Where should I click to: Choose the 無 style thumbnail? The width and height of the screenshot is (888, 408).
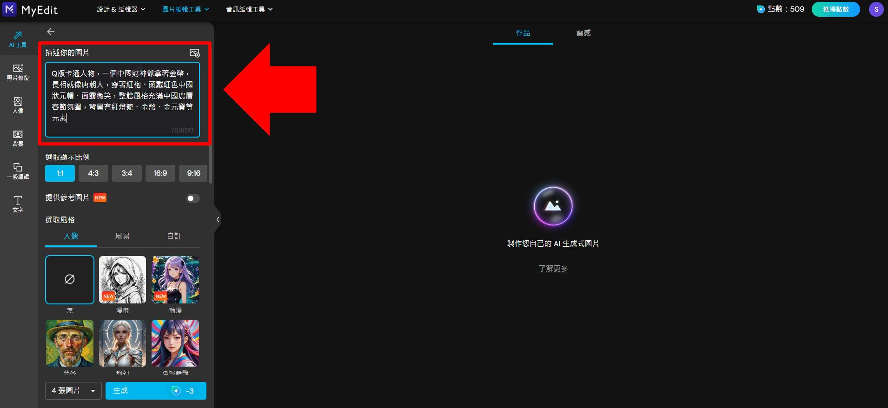[70, 280]
